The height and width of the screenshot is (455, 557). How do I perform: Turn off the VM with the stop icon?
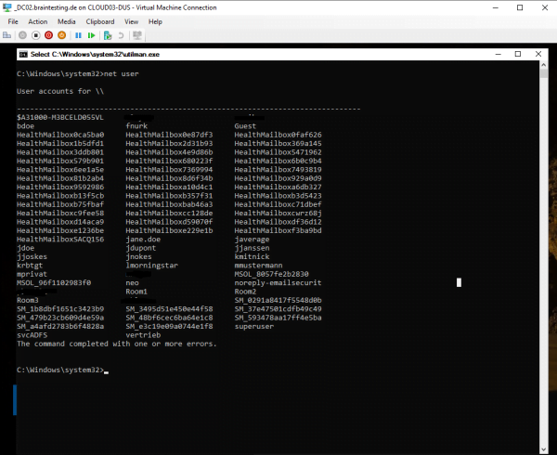[x=35, y=35]
